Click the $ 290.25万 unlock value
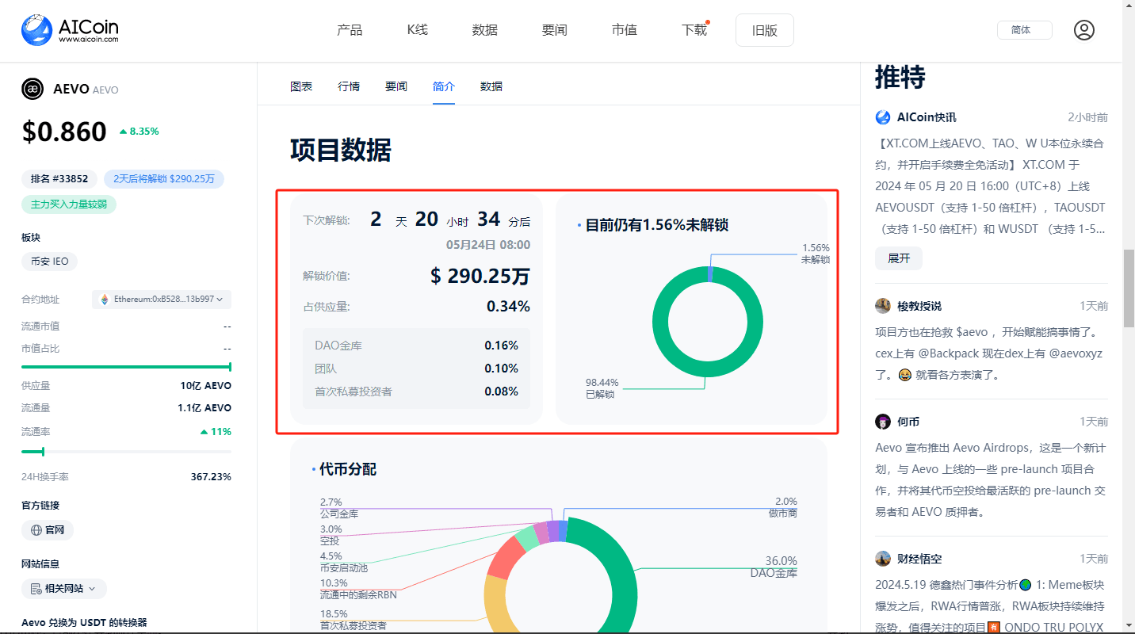The width and height of the screenshot is (1135, 634). point(480,276)
